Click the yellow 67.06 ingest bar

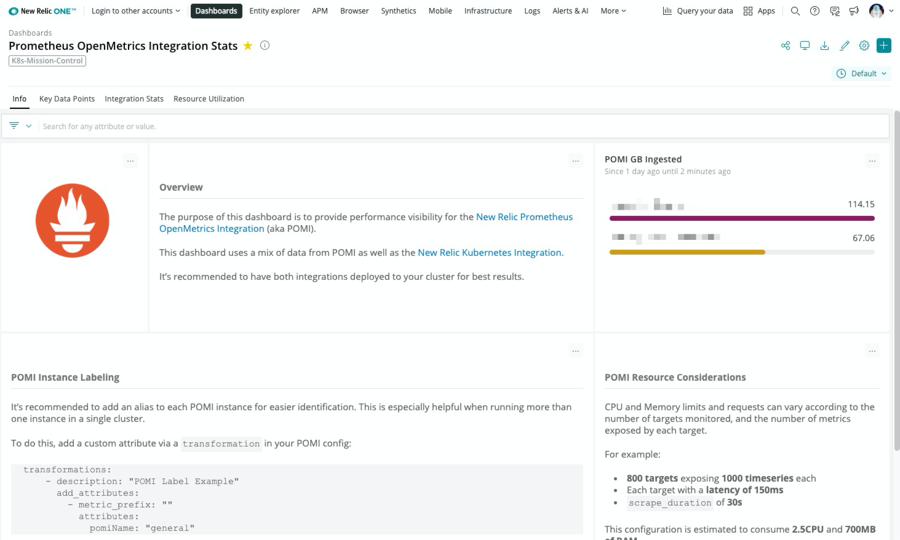687,252
